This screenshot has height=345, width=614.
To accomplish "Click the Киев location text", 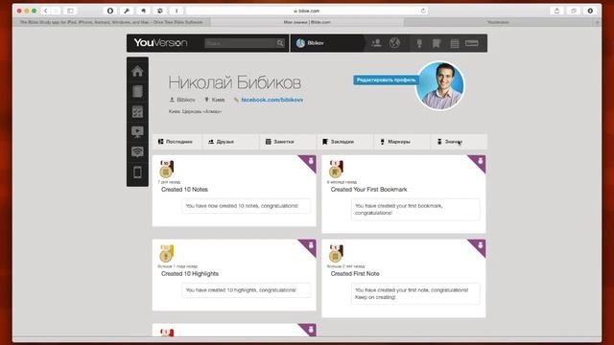I will (218, 100).
